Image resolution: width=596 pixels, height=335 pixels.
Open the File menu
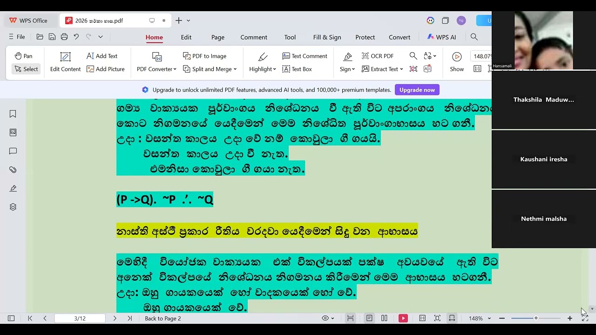click(x=17, y=37)
